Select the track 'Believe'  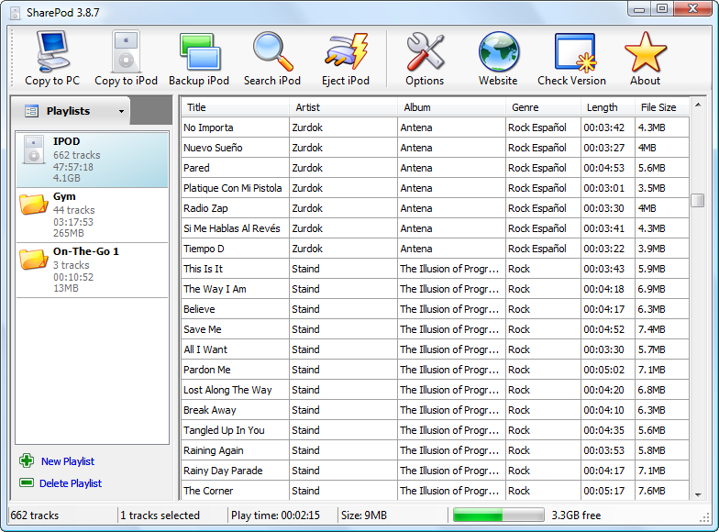pos(435,309)
